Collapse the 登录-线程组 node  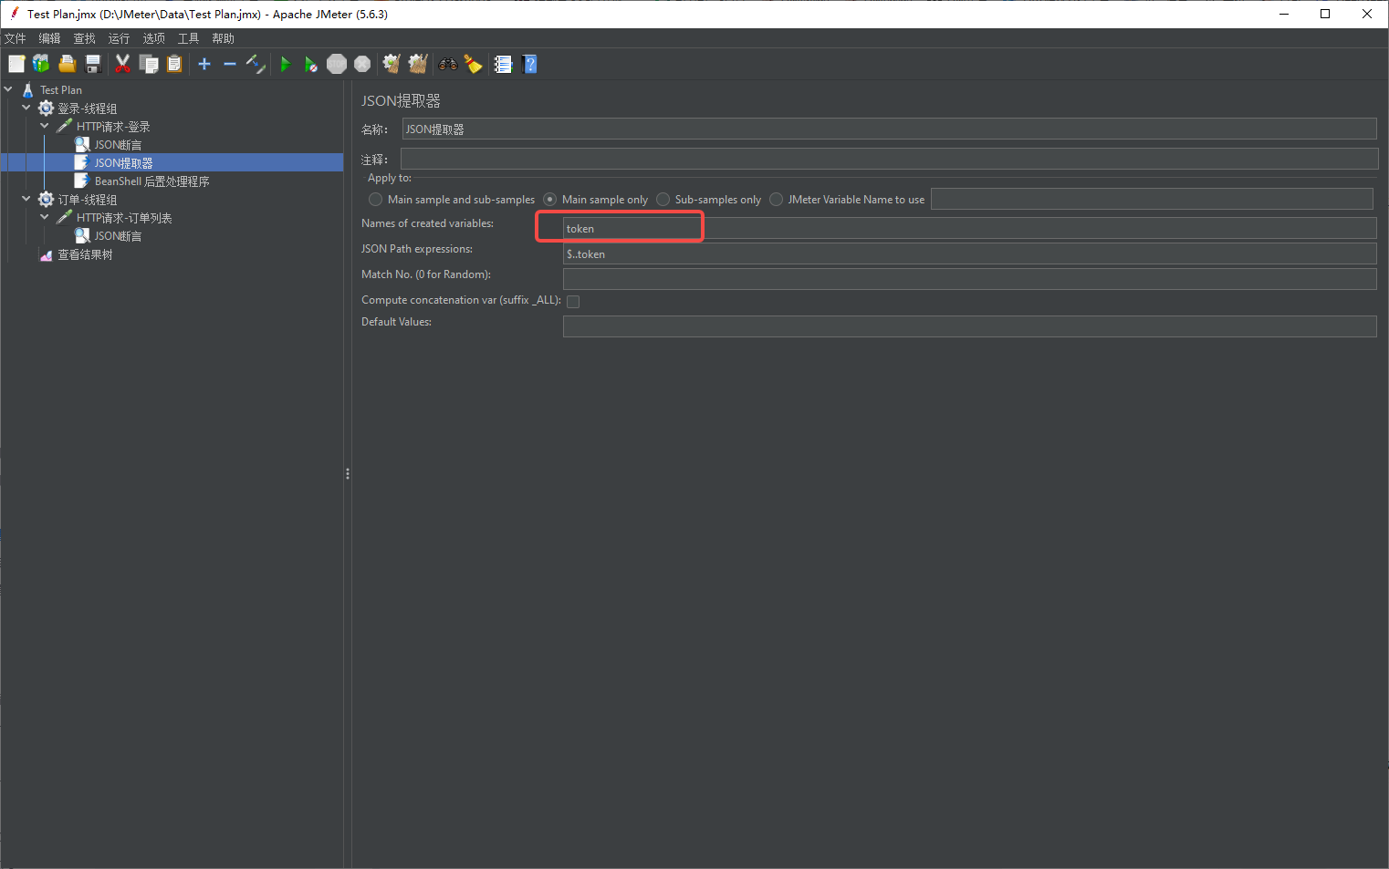(26, 108)
